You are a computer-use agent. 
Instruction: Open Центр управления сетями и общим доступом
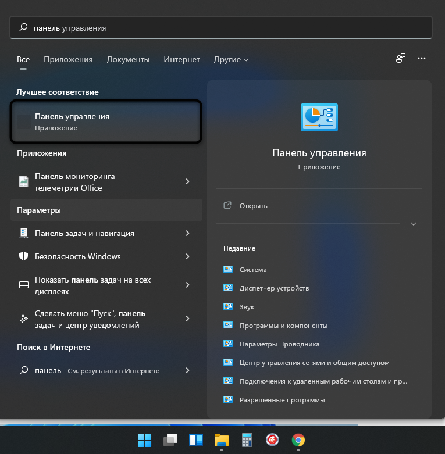(x=314, y=363)
